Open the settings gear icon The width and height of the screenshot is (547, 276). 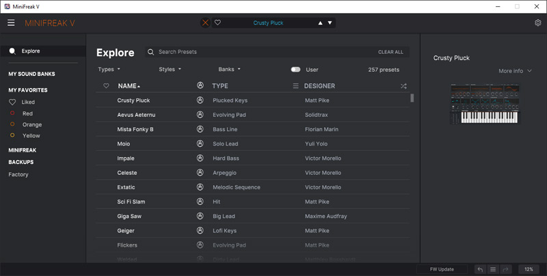[x=537, y=23]
